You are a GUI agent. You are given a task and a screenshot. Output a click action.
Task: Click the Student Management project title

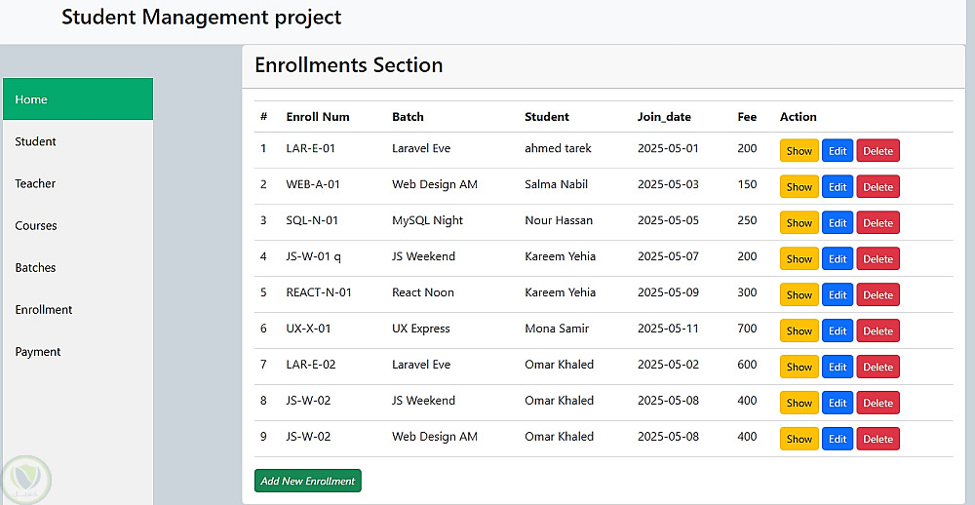click(x=202, y=18)
